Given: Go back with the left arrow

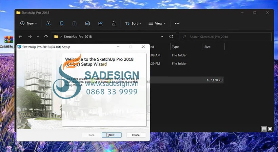Looking at the screenshot, I should (x=20, y=36).
